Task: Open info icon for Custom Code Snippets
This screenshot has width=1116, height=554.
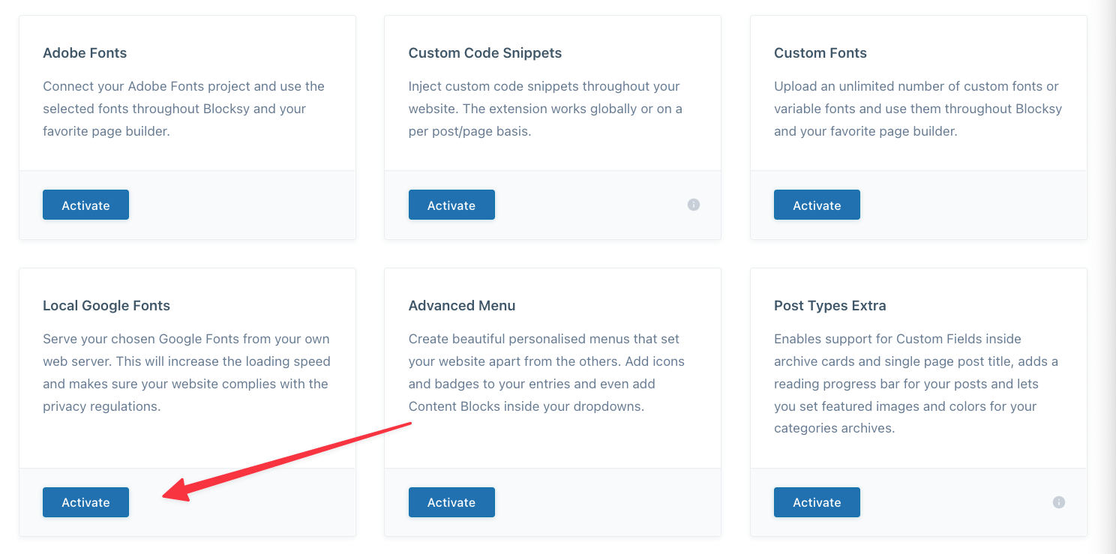Action: tap(694, 205)
